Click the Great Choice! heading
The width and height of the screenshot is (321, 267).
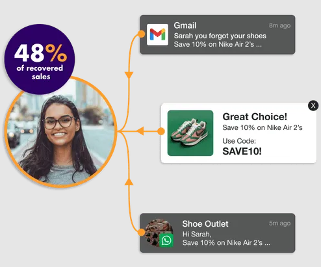pyautogui.click(x=255, y=117)
